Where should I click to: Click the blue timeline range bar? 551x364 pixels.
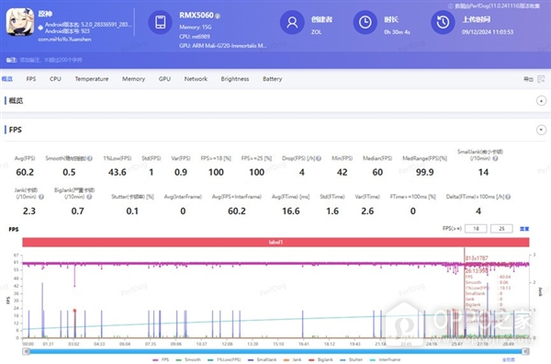pos(275,351)
